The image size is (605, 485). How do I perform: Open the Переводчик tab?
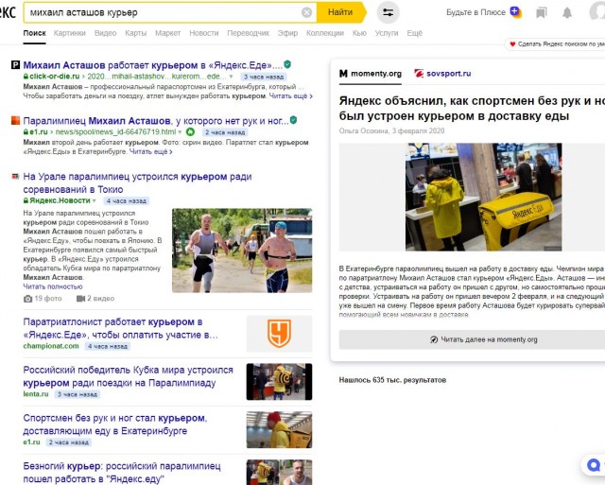tap(248, 33)
